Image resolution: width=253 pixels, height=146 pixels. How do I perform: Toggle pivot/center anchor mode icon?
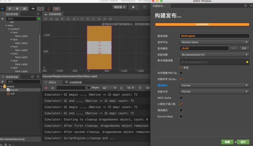[33, 9]
